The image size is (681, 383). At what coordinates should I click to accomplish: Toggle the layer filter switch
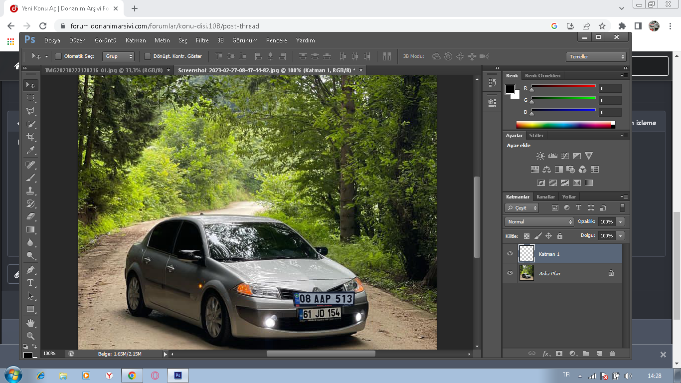point(622,208)
